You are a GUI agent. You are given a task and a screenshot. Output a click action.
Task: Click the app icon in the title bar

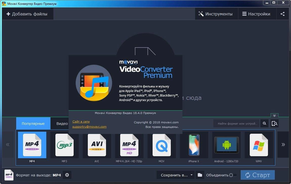click(4, 4)
